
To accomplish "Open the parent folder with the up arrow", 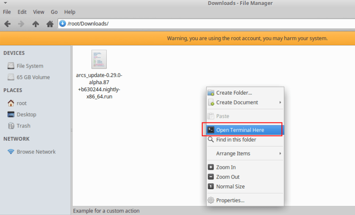I will (36, 24).
